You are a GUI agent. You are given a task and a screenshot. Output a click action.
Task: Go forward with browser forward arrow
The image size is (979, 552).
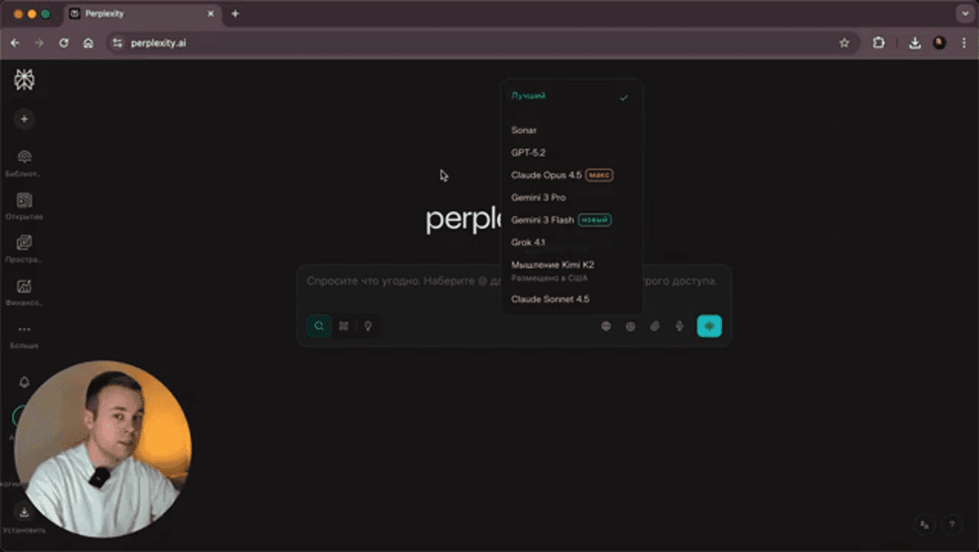click(x=40, y=44)
